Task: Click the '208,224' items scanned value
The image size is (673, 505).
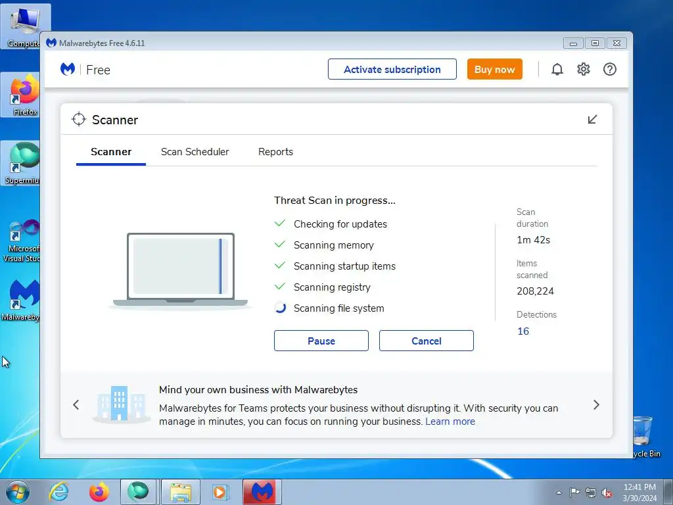Action: click(535, 291)
